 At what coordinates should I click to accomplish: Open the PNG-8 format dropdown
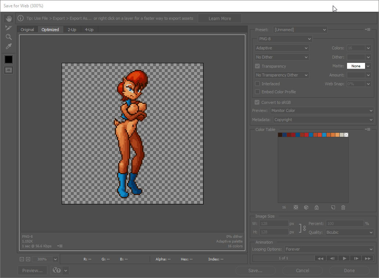285,39
